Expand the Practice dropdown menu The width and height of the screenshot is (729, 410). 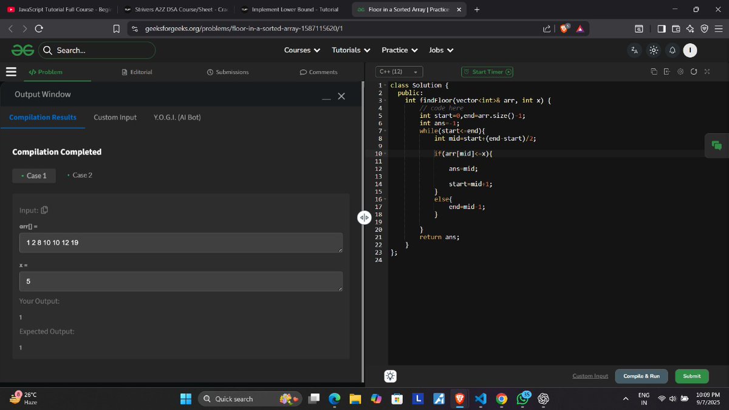pos(399,50)
